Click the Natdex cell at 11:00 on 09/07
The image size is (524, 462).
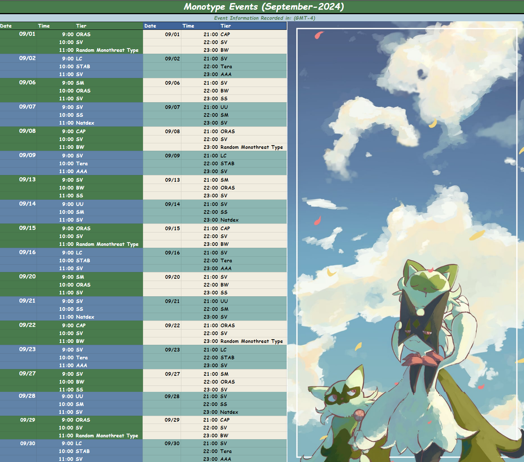85,123
